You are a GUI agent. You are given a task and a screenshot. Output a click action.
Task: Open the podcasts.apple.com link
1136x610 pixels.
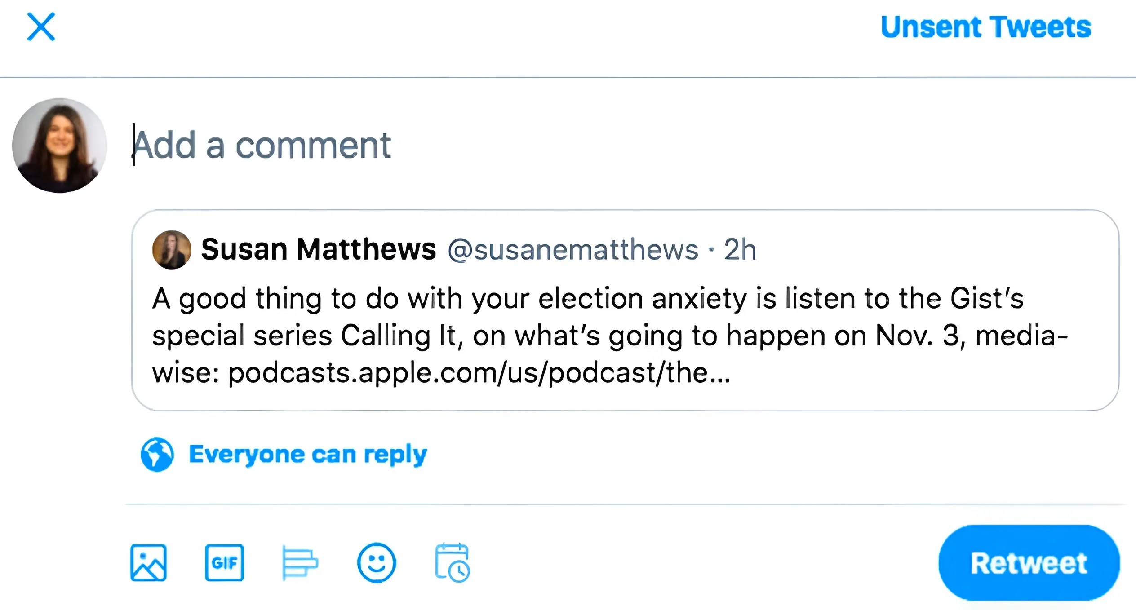tap(479, 373)
